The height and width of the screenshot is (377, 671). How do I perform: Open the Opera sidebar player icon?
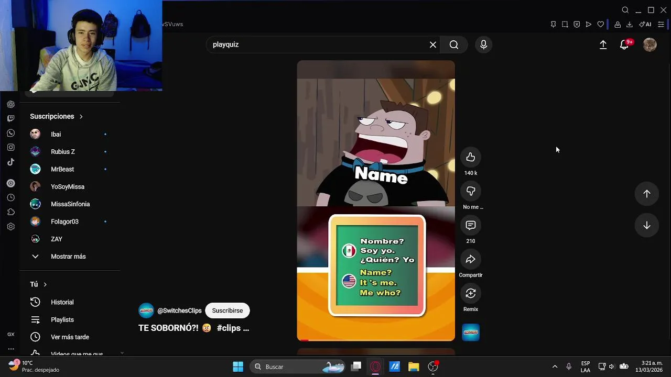pyautogui.click(x=10, y=183)
